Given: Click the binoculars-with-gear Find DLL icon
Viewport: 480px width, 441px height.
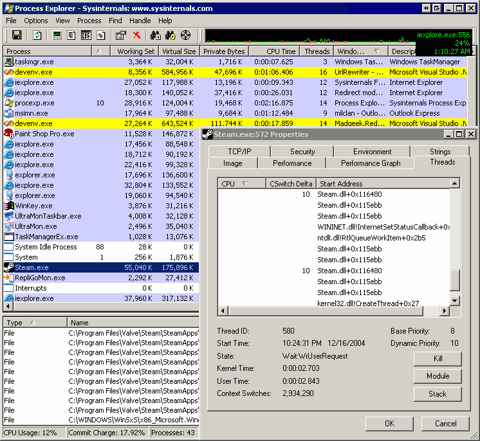Looking at the screenshot, I should [x=171, y=35].
